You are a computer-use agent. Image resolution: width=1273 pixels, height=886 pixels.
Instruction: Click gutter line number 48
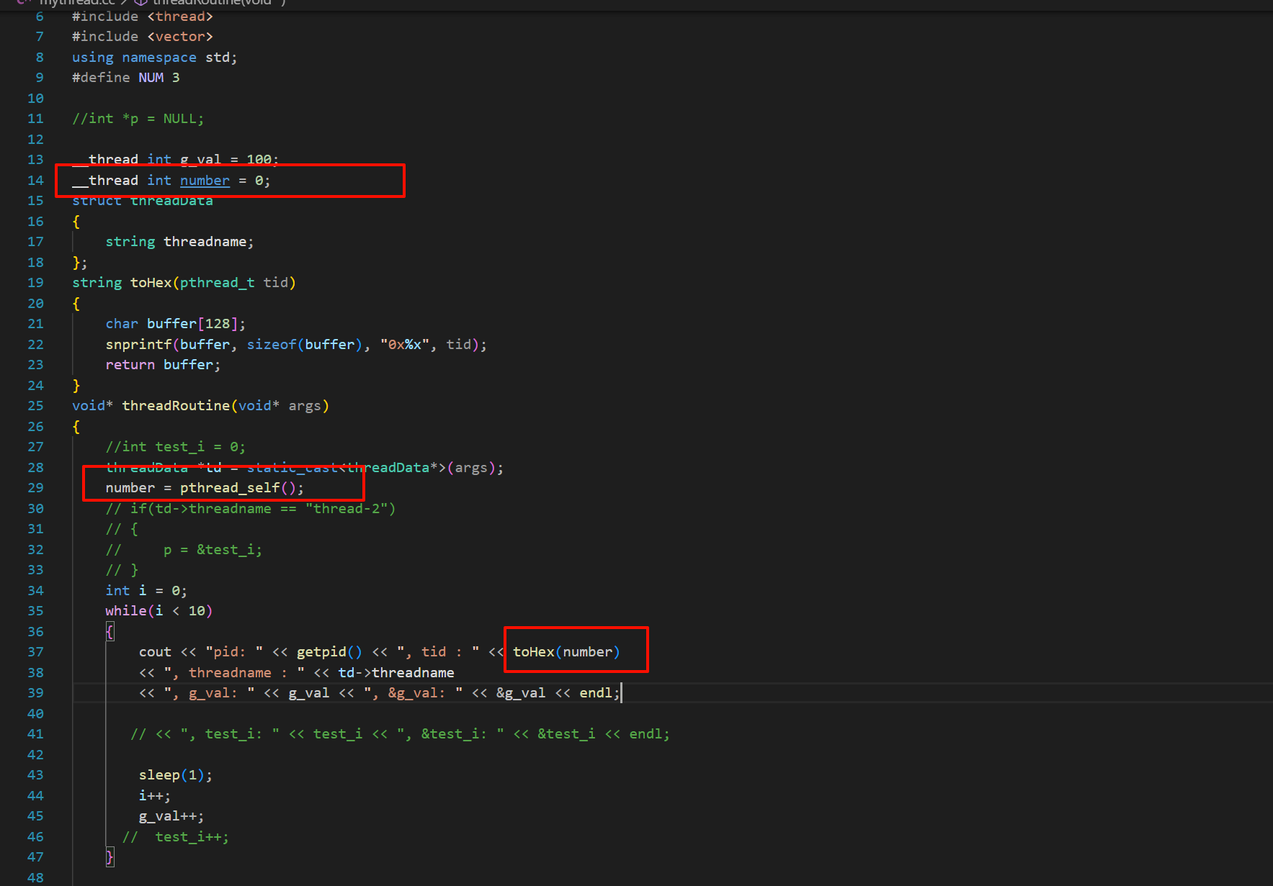[x=35, y=878]
